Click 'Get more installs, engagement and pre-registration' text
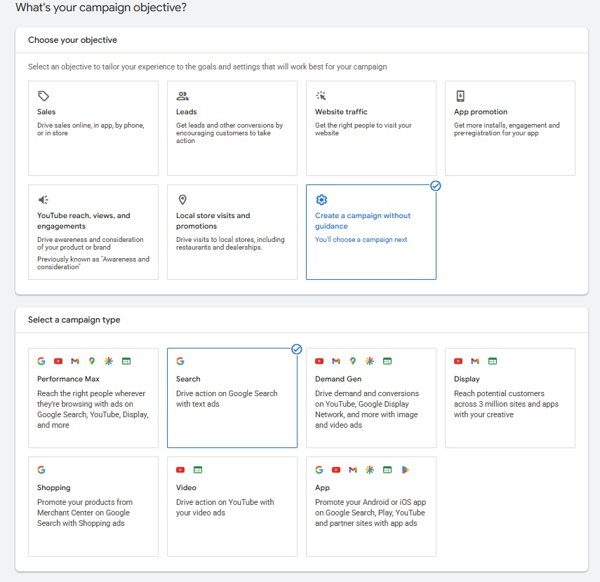Viewport: 600px width, 582px height. 507,129
